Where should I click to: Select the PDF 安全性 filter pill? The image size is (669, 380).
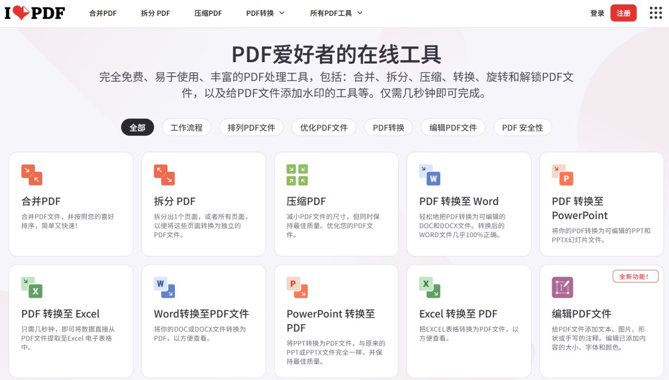[x=522, y=127]
